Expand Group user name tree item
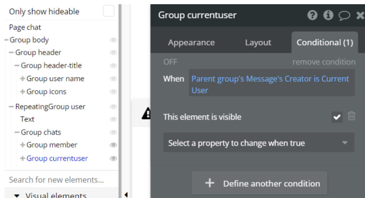Screen dimensions: 365x198 (x=22, y=79)
